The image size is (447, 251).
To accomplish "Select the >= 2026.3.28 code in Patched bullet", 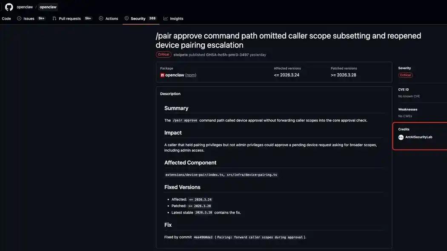I will point(200,206).
